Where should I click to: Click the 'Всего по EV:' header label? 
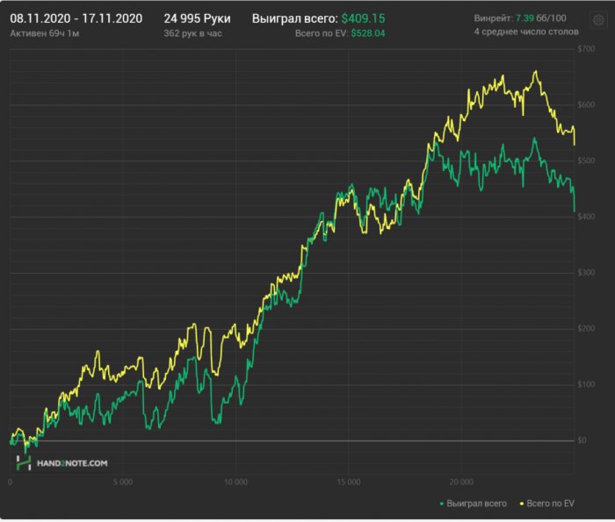(x=322, y=33)
